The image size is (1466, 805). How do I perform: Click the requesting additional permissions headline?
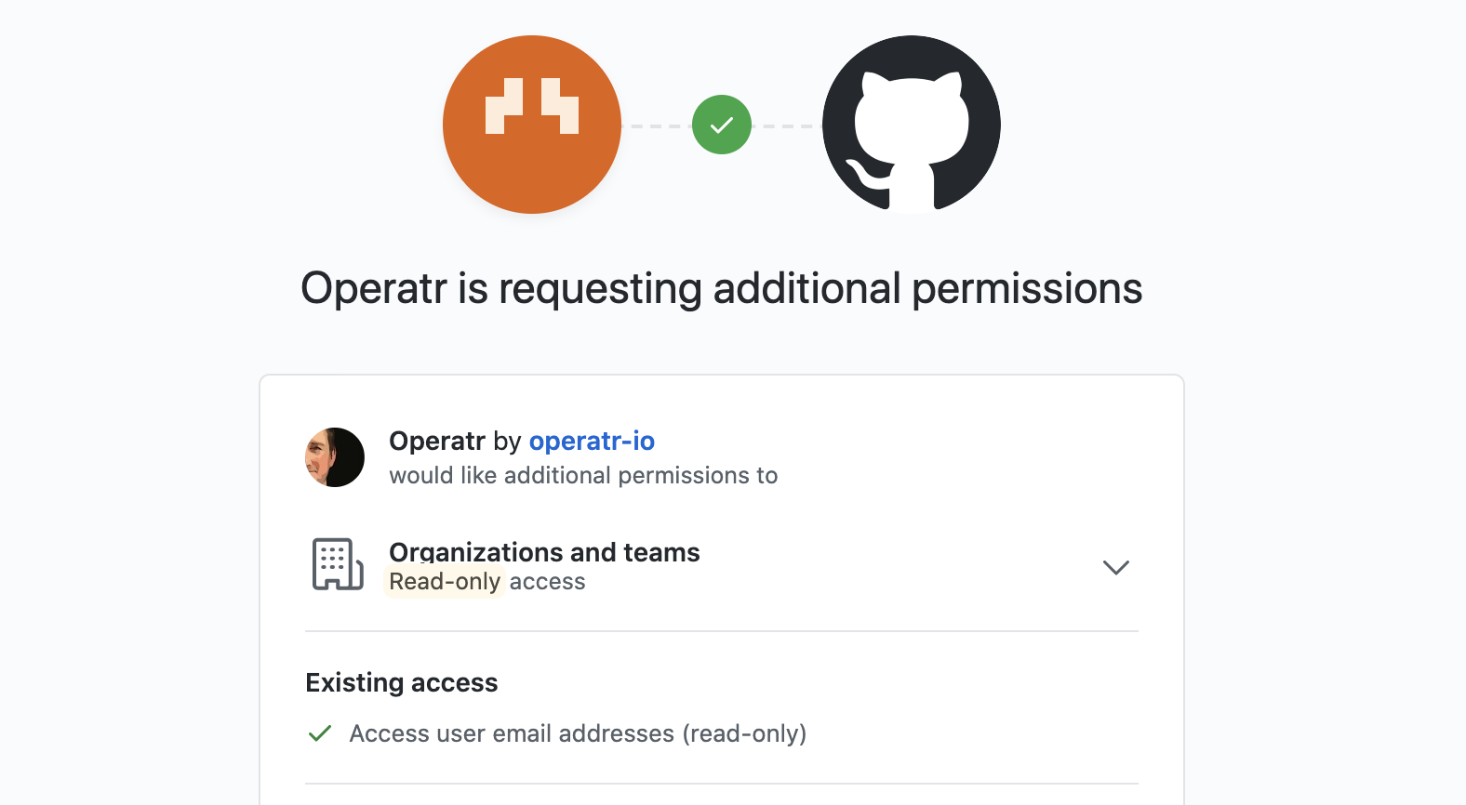tap(721, 288)
